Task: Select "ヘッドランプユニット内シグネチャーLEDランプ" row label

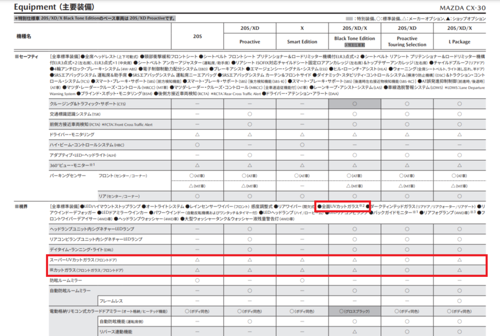Action: pos(92,229)
